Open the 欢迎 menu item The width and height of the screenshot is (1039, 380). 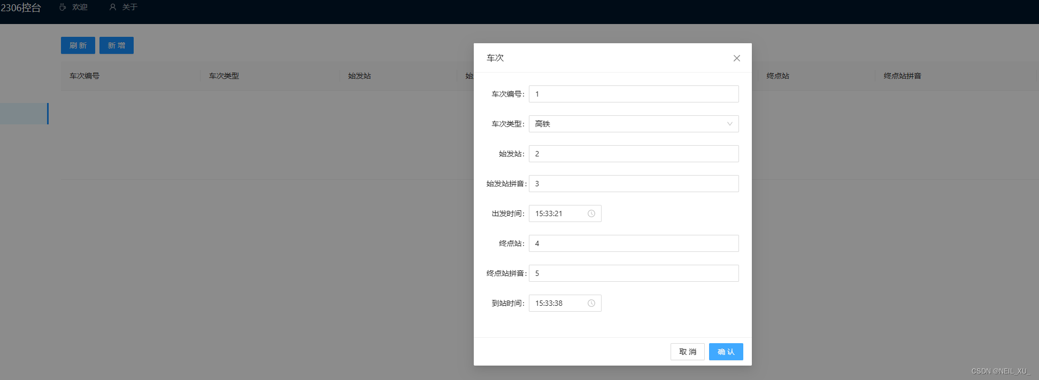click(74, 7)
